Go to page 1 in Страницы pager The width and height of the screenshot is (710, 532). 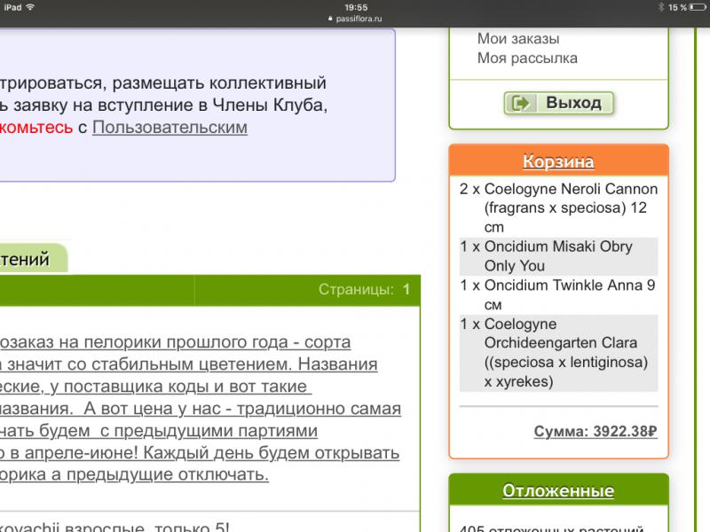pos(406,289)
